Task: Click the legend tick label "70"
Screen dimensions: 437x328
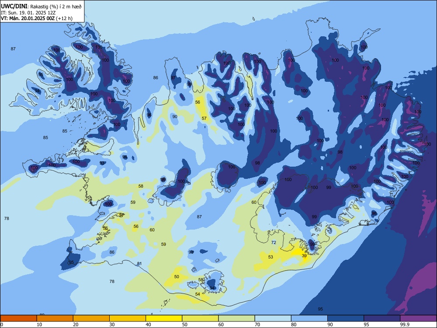Action: [257, 325]
